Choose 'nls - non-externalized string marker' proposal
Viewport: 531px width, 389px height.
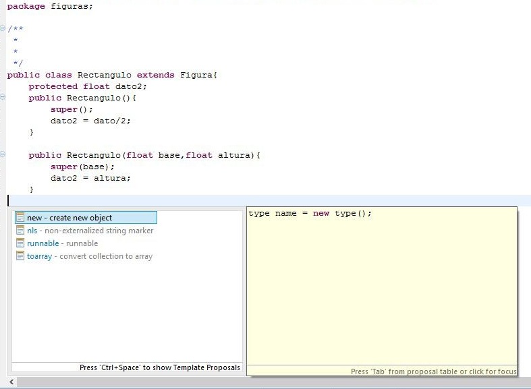point(90,231)
